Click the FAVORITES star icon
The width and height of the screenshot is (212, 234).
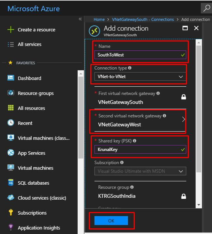[x=10, y=62]
